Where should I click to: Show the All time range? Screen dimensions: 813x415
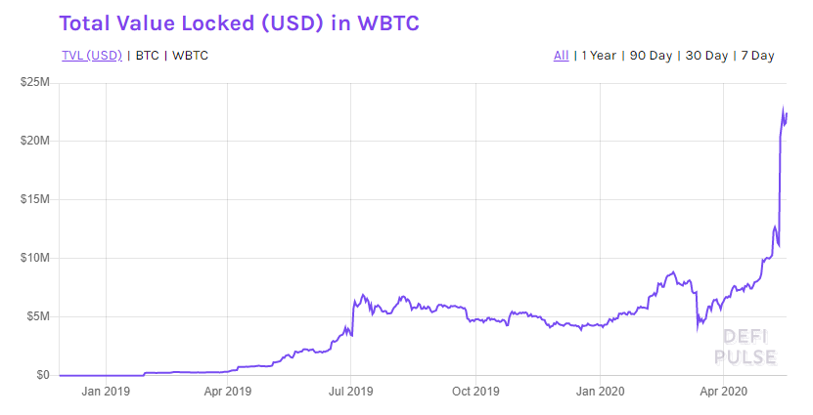point(561,56)
